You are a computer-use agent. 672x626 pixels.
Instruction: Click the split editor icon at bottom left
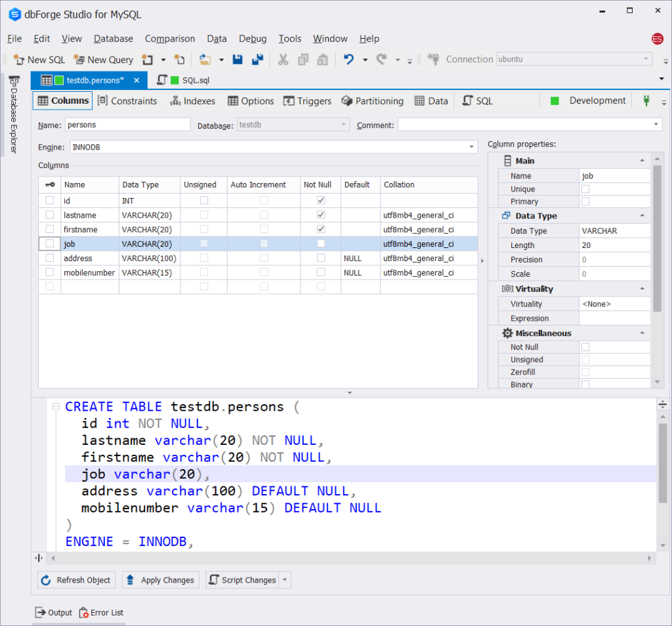click(39, 558)
